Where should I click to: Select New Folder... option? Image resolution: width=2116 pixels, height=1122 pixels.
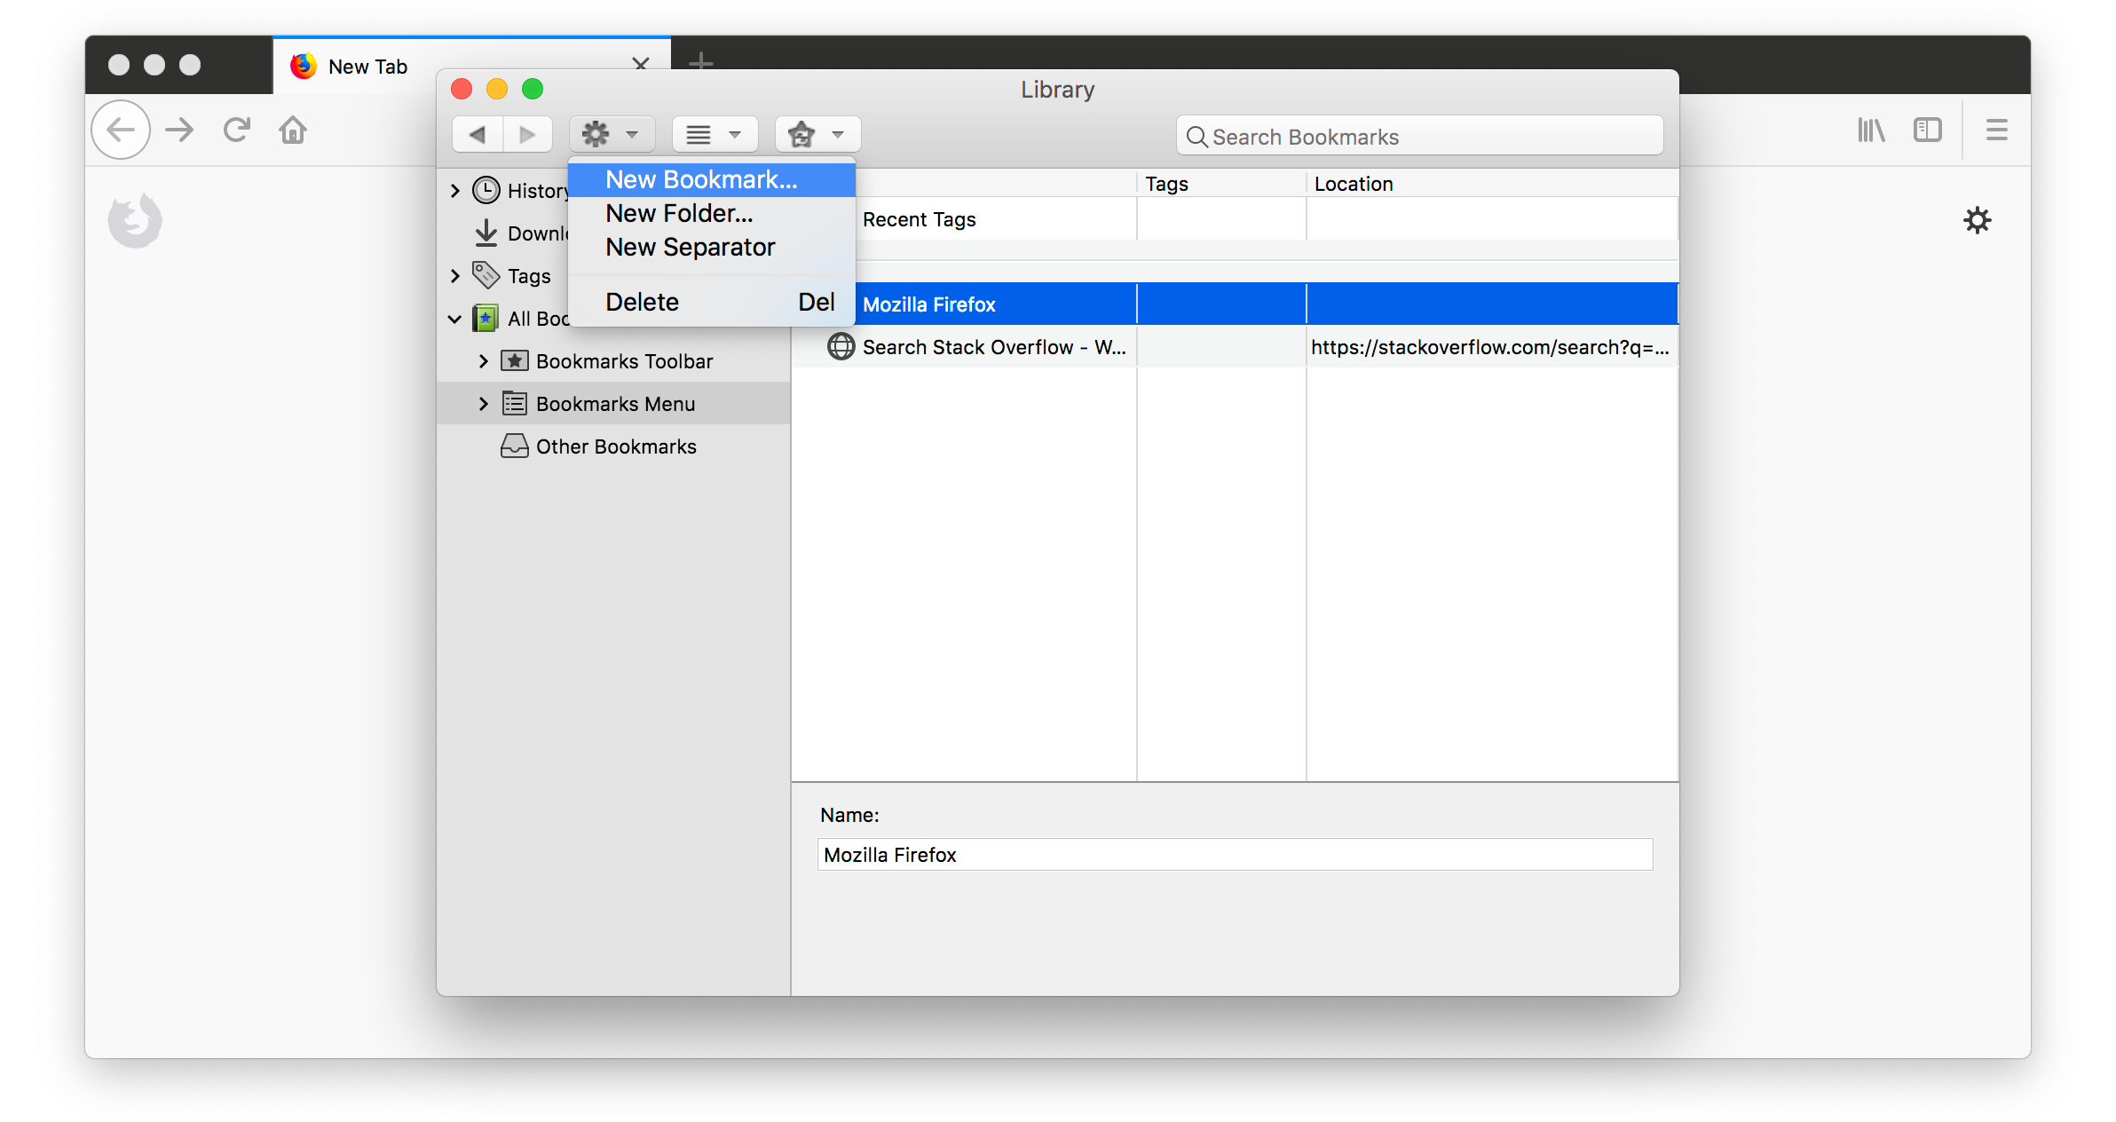click(x=679, y=211)
